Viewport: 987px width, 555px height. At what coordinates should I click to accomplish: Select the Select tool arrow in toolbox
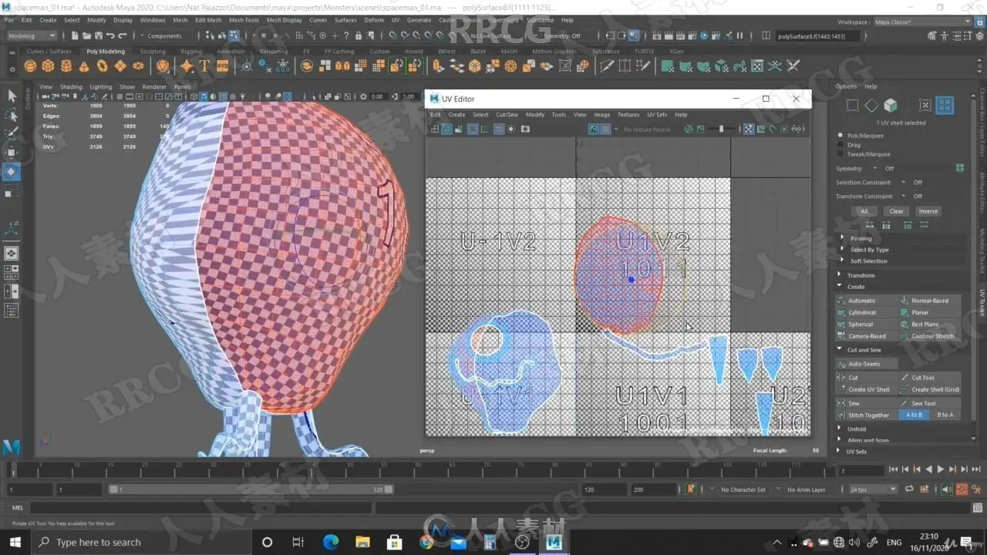pos(12,96)
